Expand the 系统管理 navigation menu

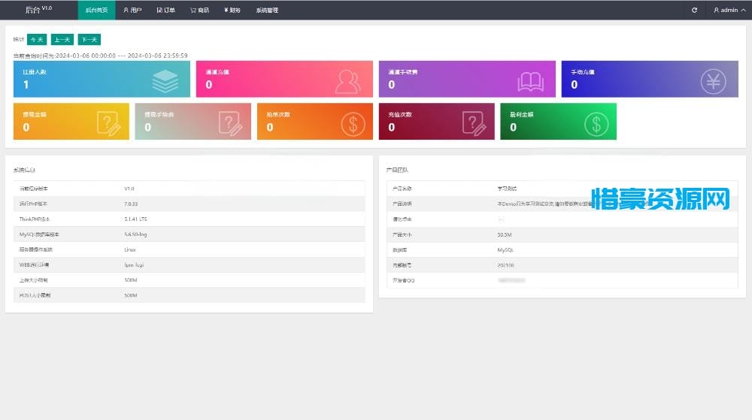[267, 11]
